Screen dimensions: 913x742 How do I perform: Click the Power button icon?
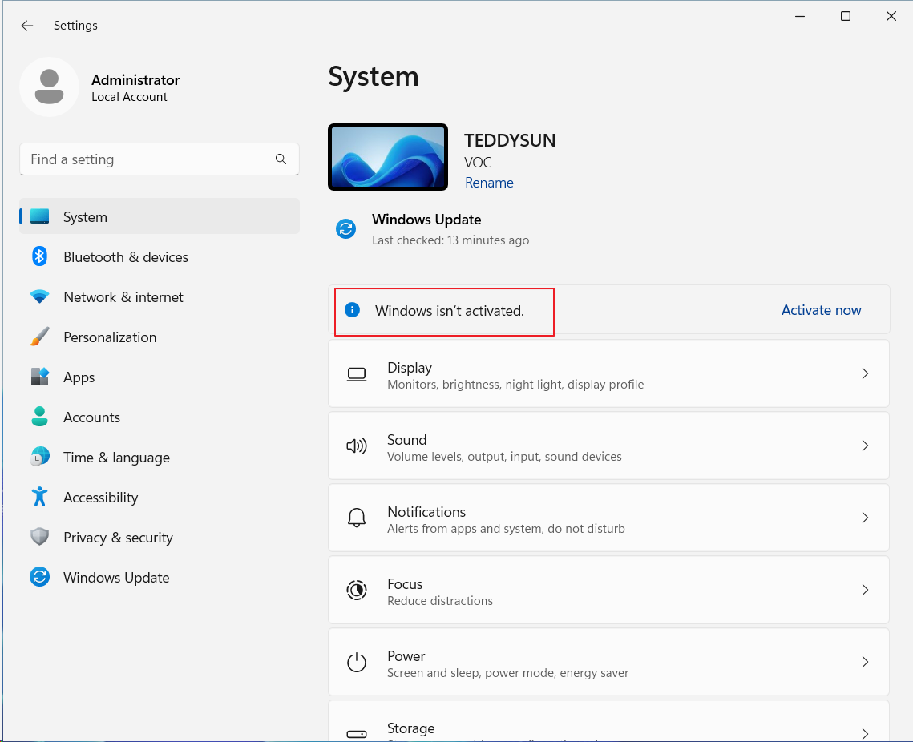357,662
